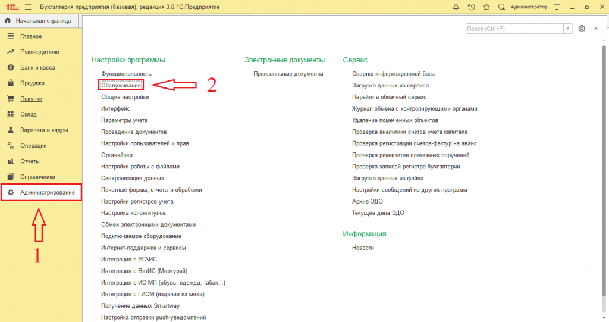Screen dimensions: 609x322
Task: Open the hamburger main menu icon
Action: (x=28, y=7)
